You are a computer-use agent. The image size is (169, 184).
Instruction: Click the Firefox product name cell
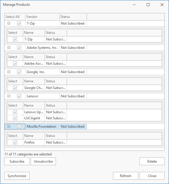point(34,142)
